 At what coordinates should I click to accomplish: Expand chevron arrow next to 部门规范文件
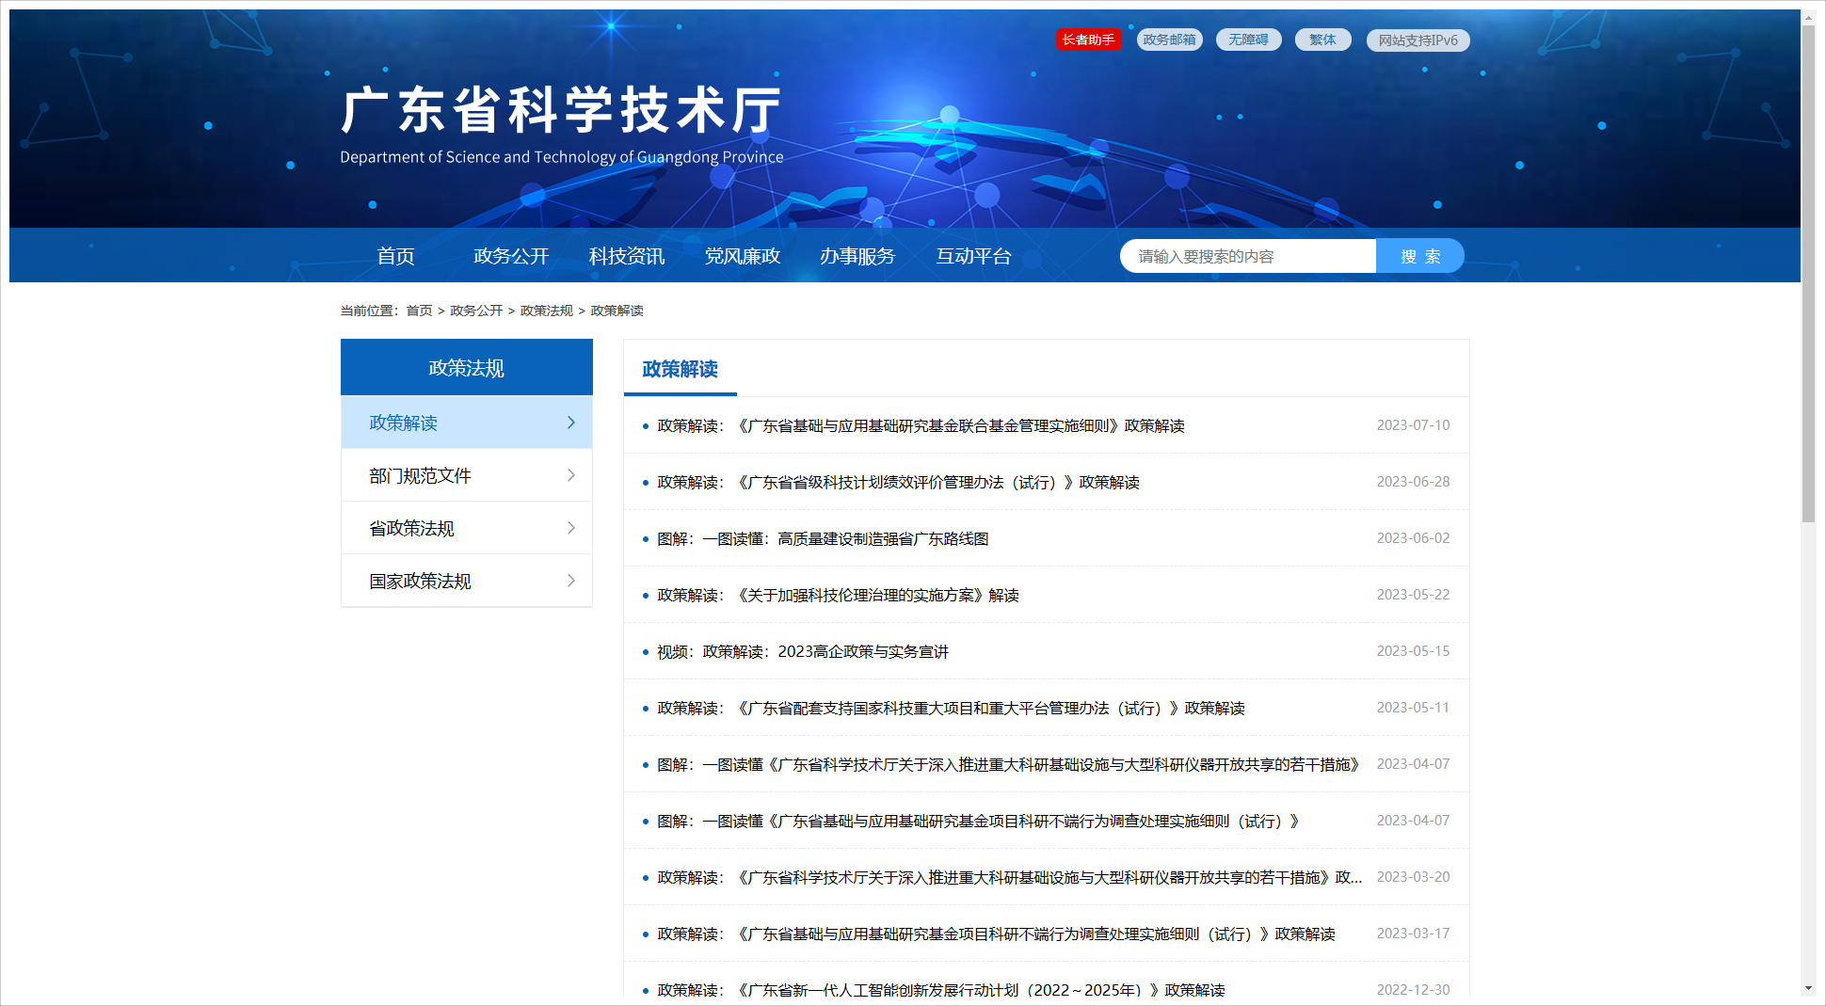click(570, 475)
